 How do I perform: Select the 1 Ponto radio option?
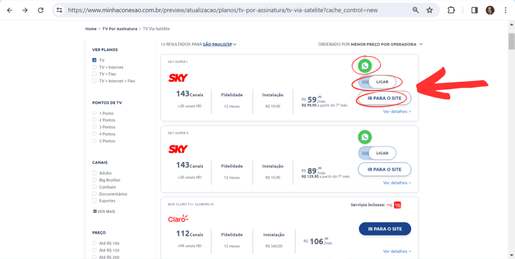tap(94, 113)
